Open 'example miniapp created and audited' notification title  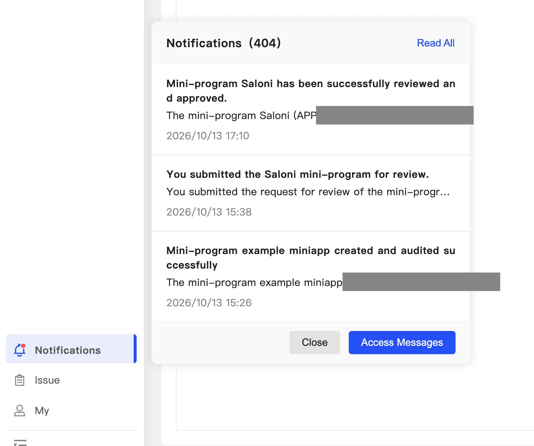(311, 258)
